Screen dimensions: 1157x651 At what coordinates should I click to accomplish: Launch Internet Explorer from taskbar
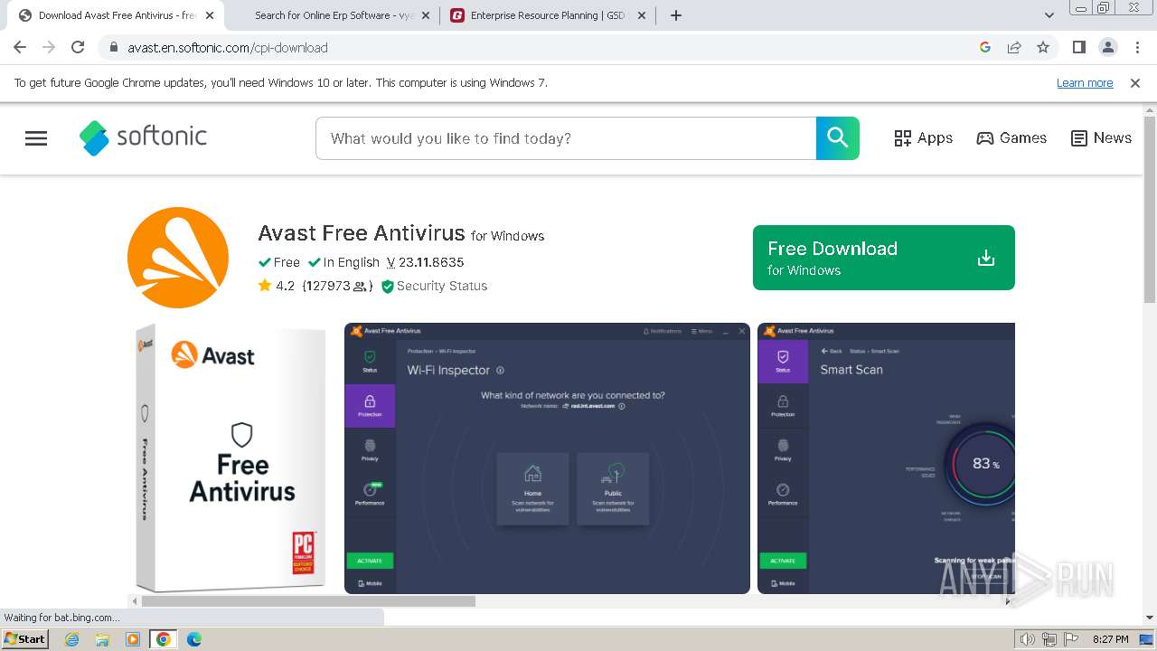pos(71,639)
